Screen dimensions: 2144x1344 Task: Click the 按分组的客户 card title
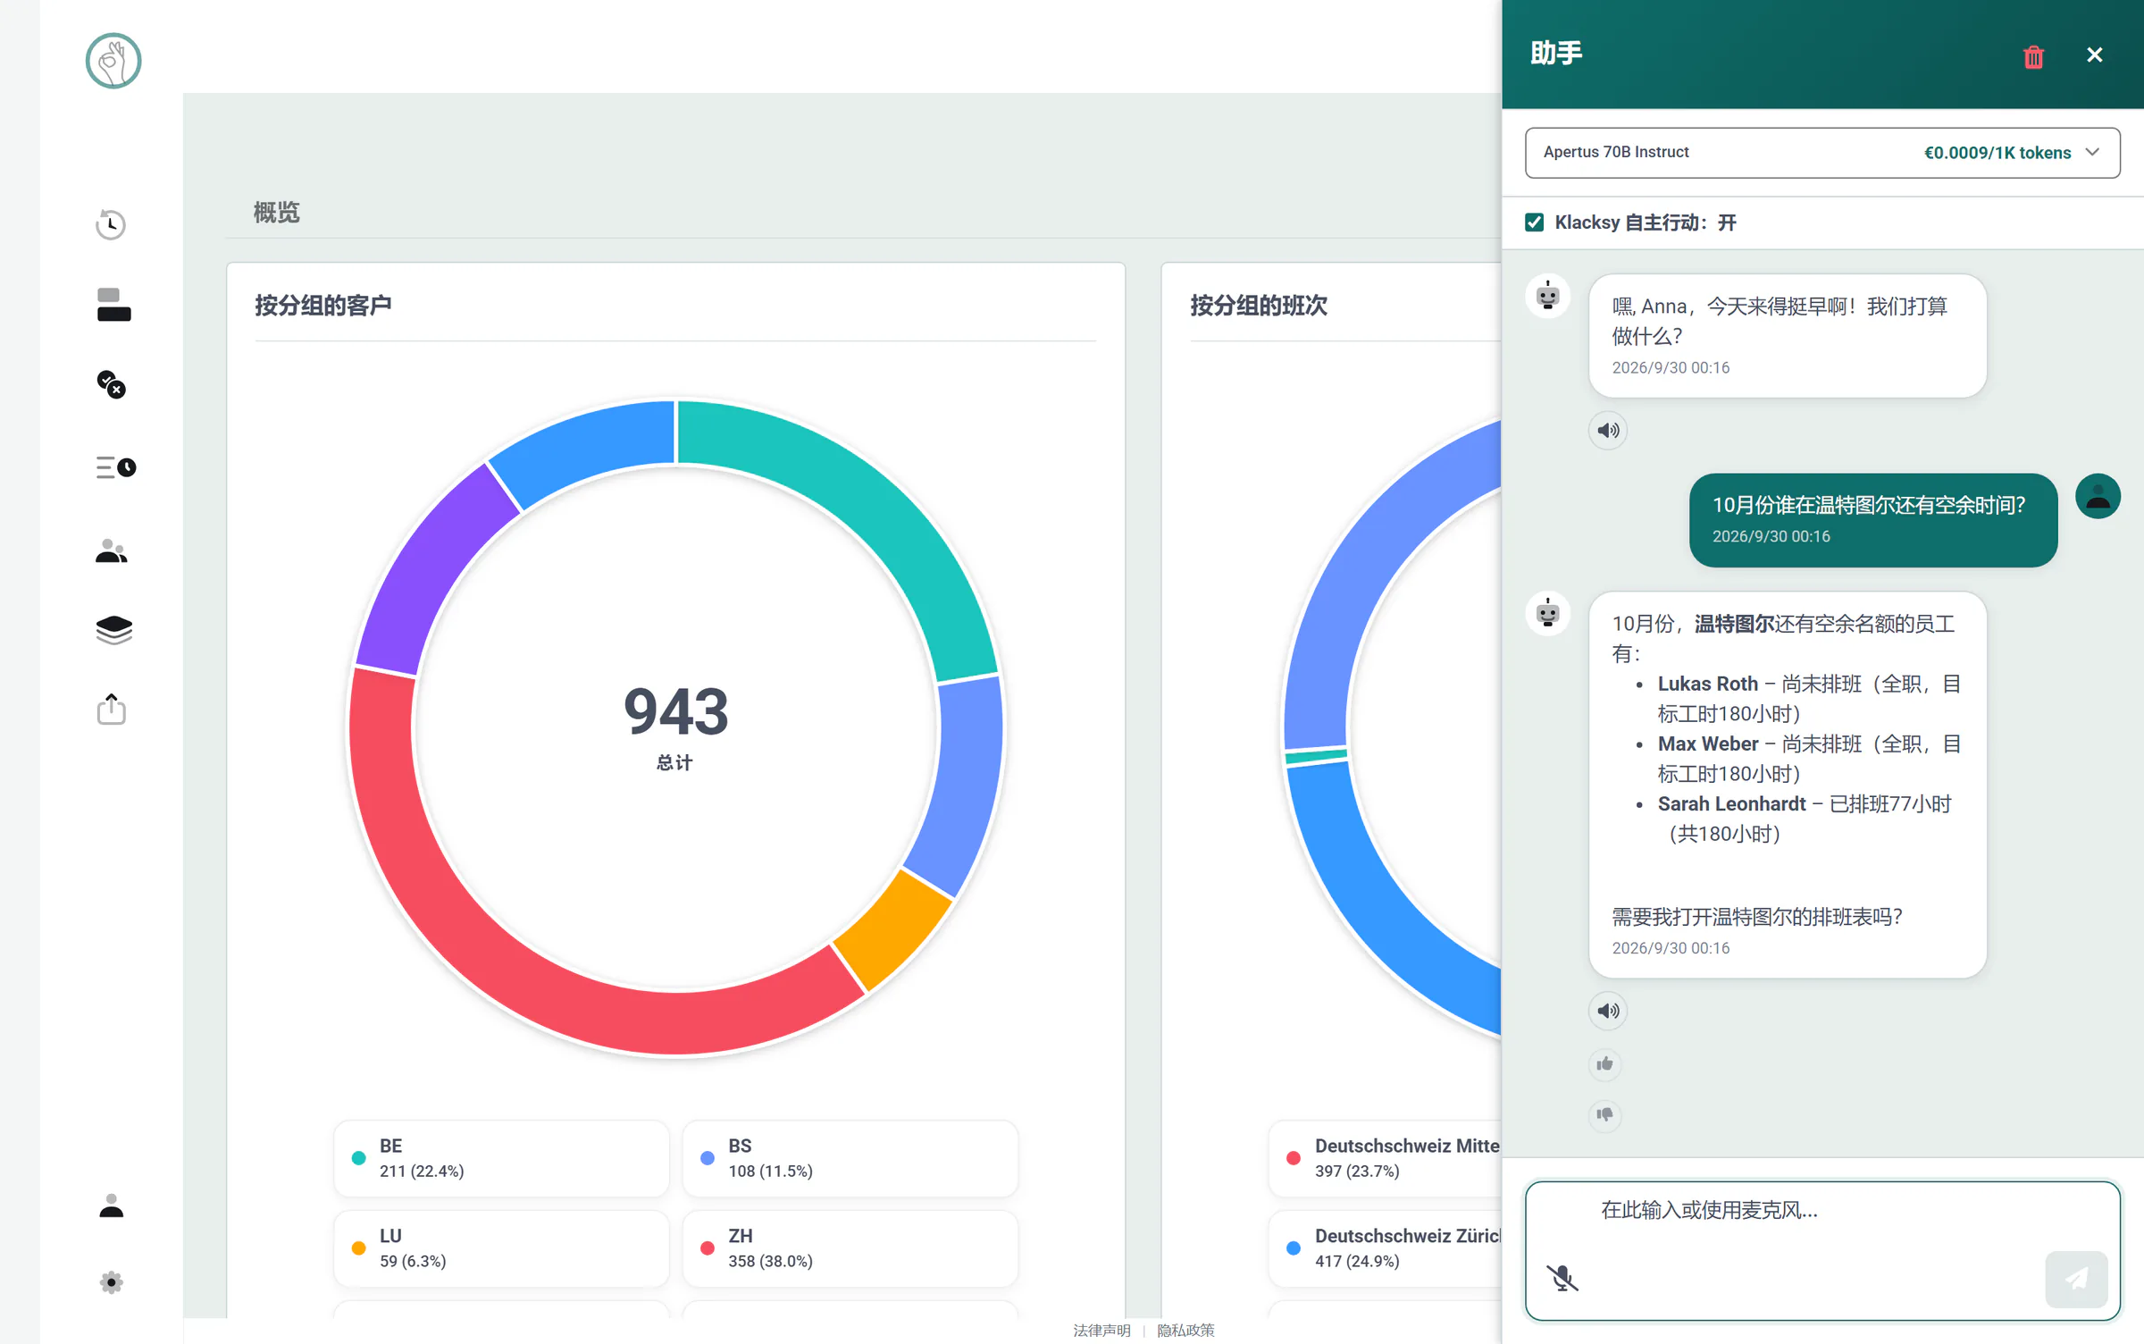pos(323,306)
